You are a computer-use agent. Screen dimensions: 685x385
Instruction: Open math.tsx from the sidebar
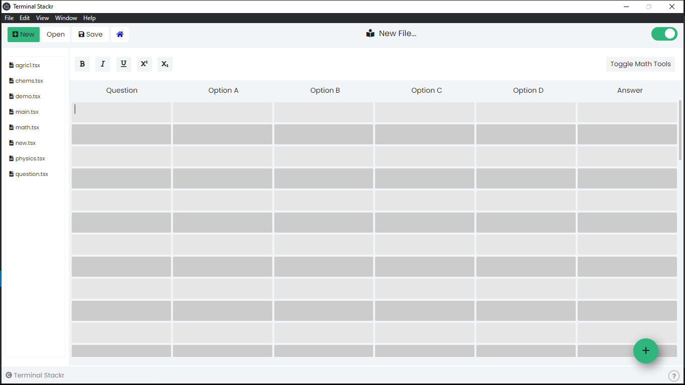27,127
